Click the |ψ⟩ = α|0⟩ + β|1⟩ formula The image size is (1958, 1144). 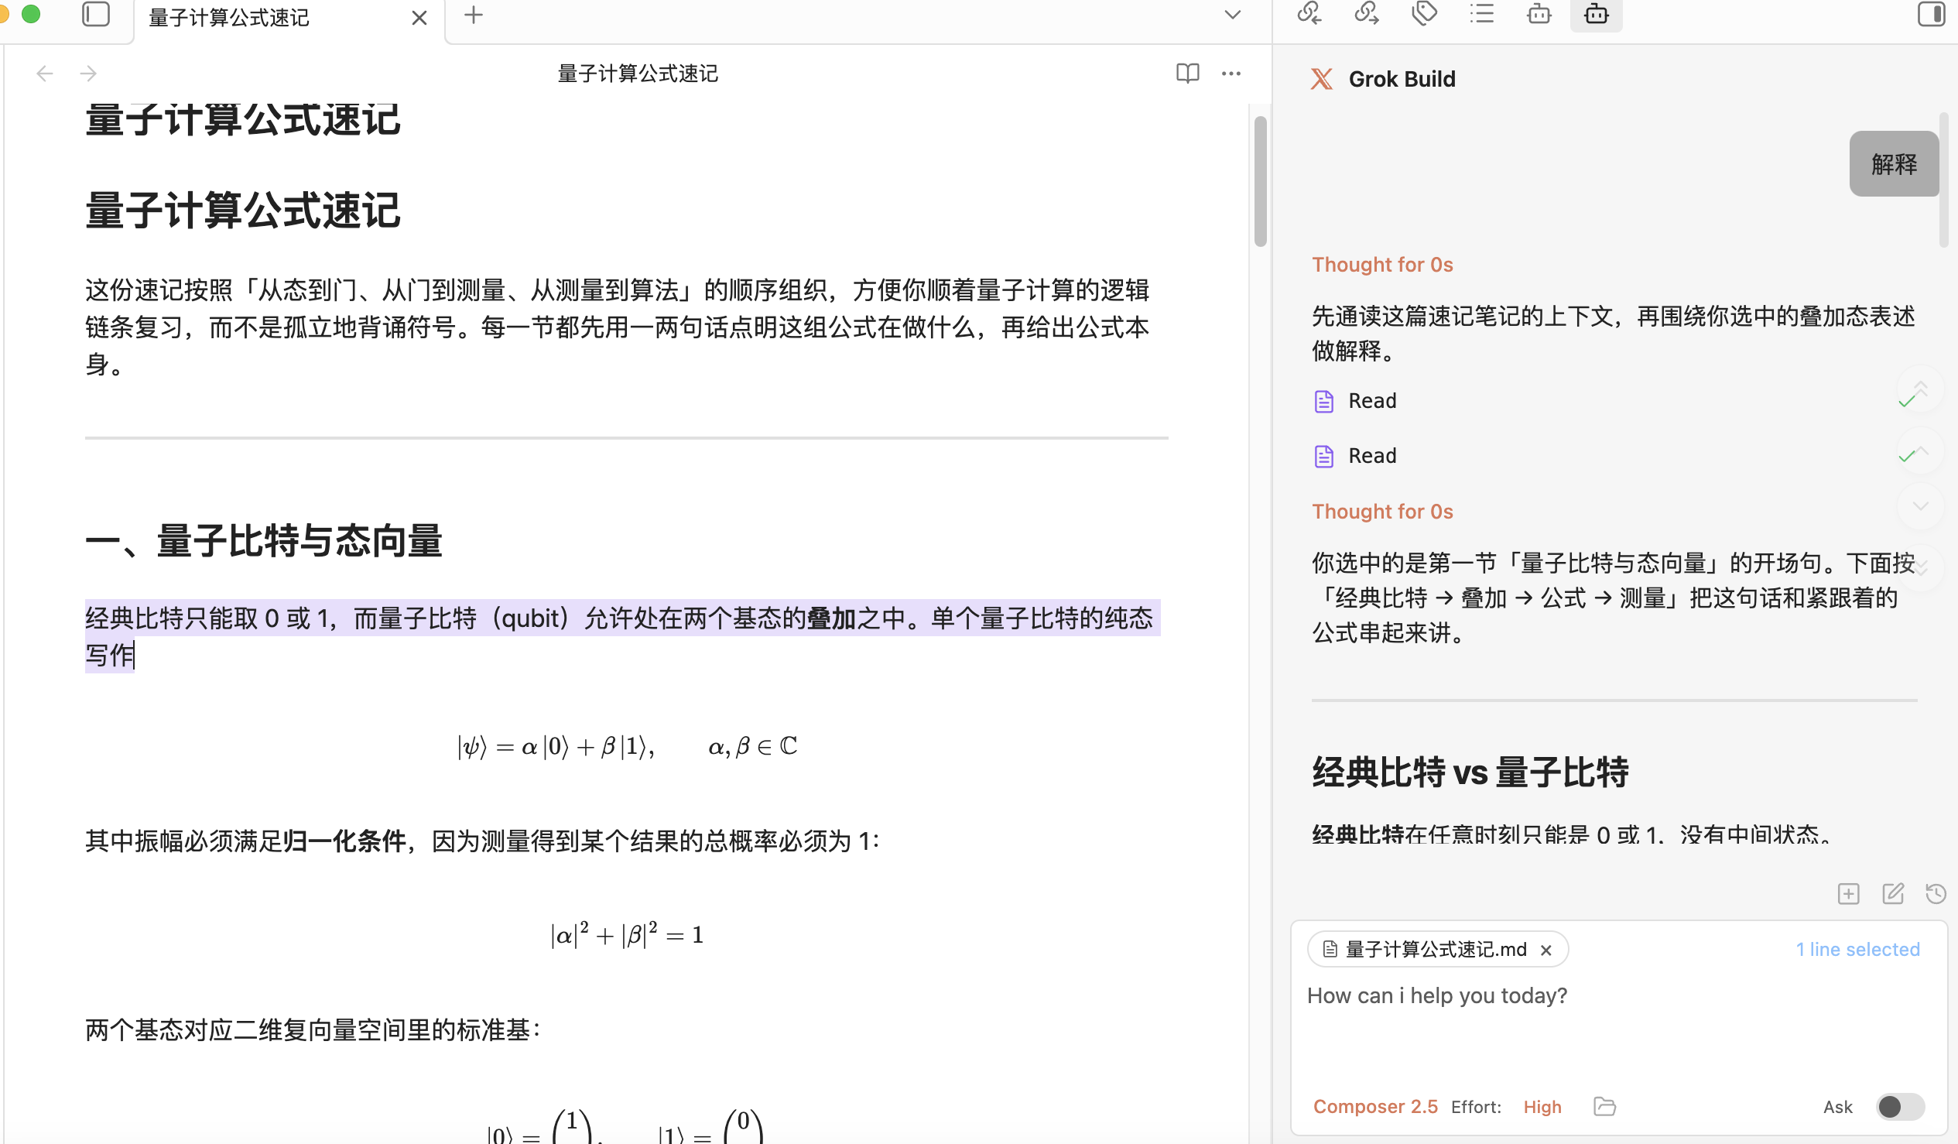point(626,747)
